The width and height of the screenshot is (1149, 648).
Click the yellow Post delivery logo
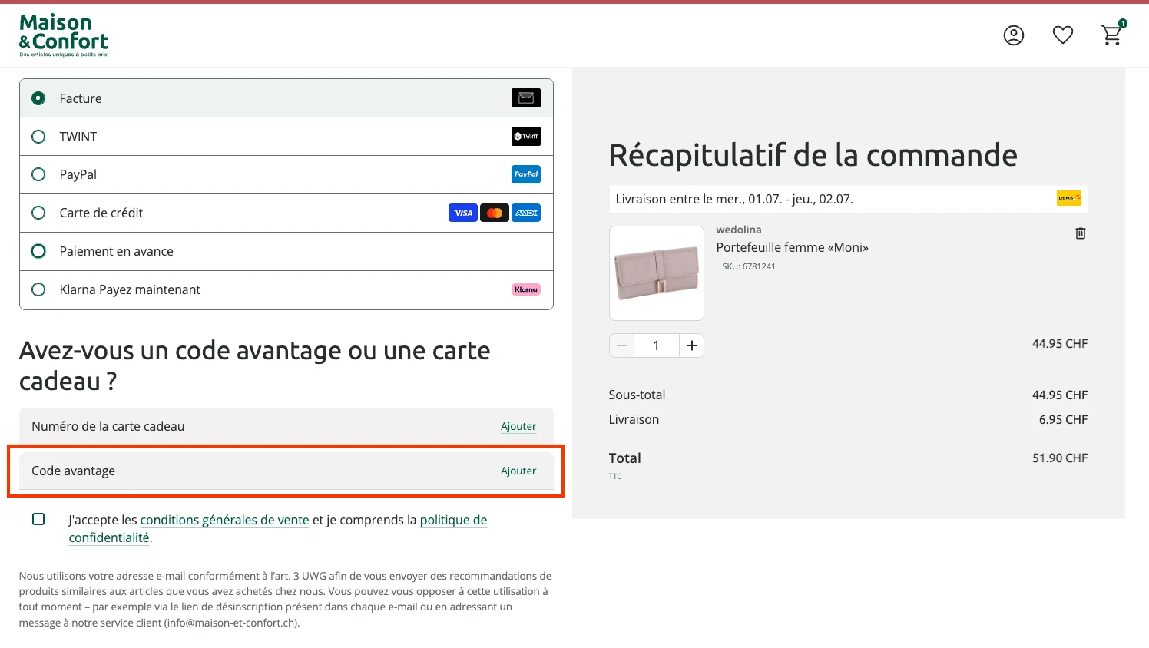click(1069, 198)
